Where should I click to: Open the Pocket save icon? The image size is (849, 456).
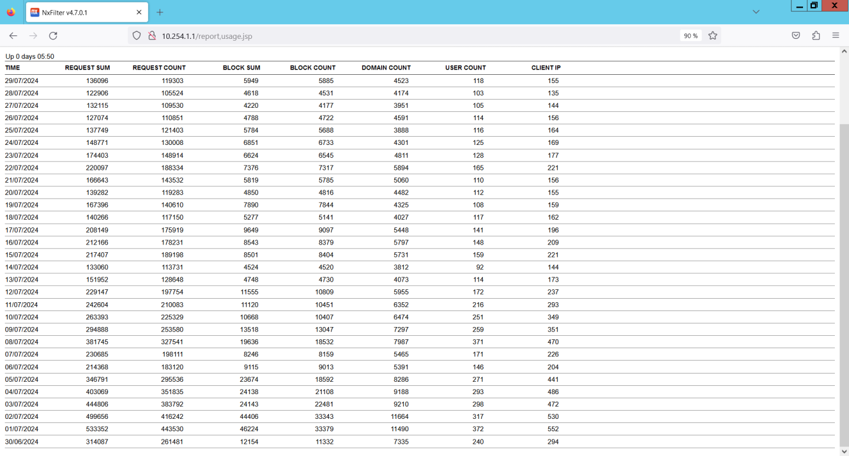[796, 36]
